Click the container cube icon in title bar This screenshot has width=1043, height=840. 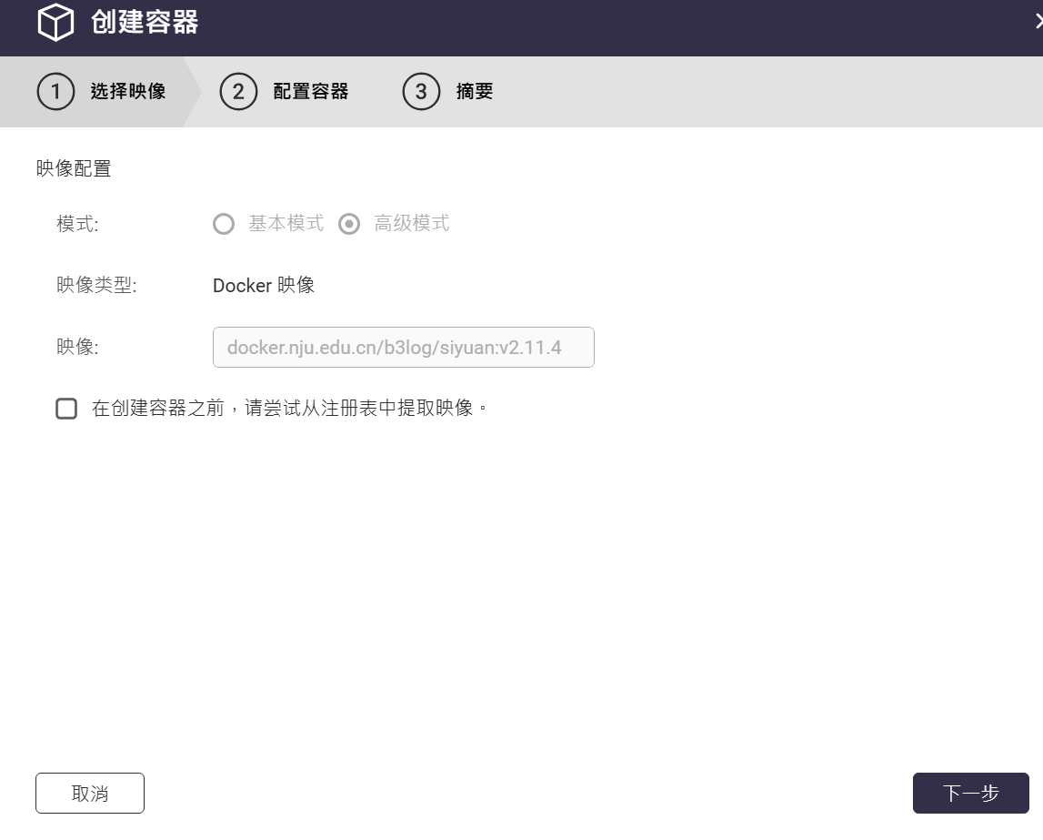[x=55, y=22]
